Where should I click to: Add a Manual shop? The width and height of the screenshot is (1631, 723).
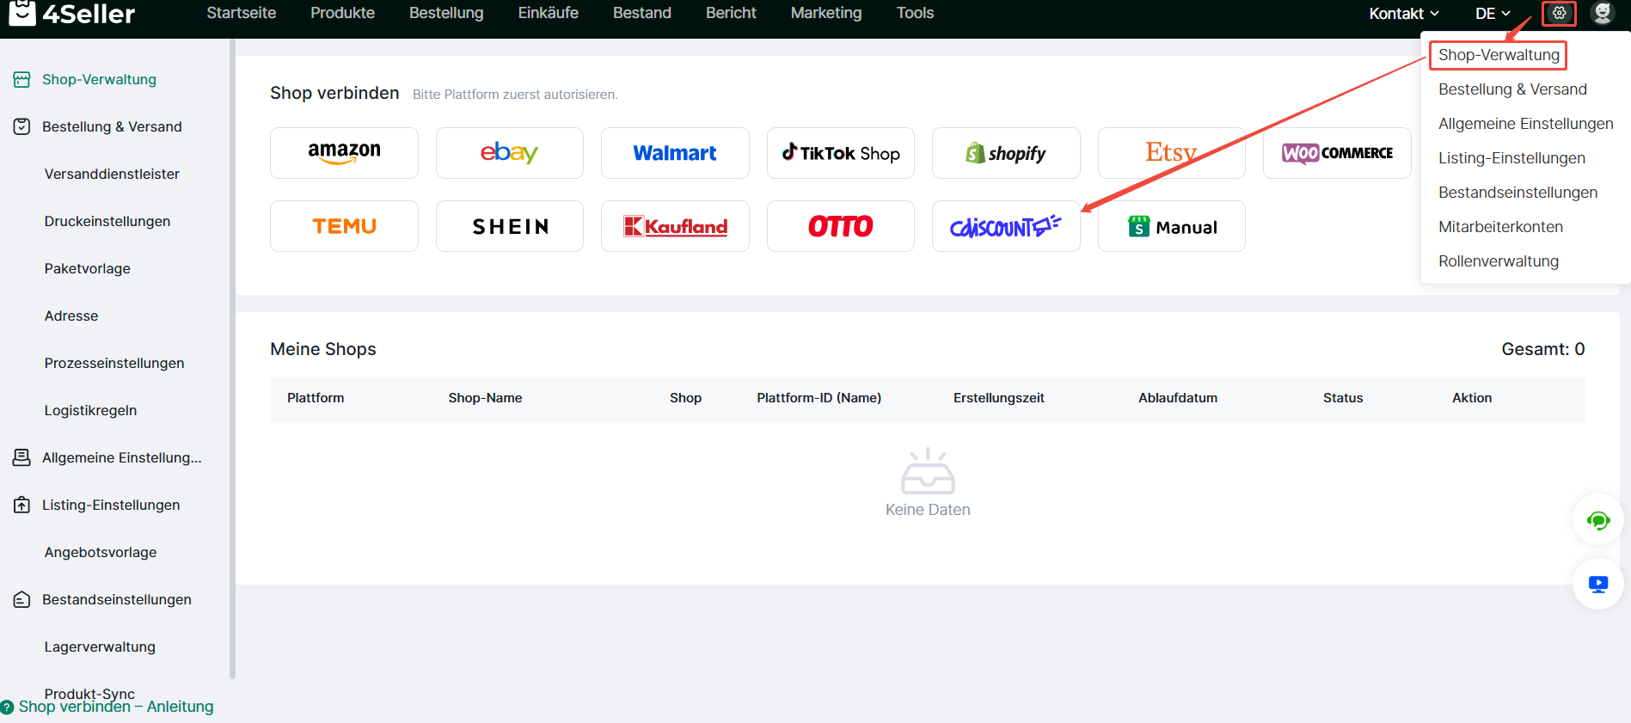point(1172,226)
